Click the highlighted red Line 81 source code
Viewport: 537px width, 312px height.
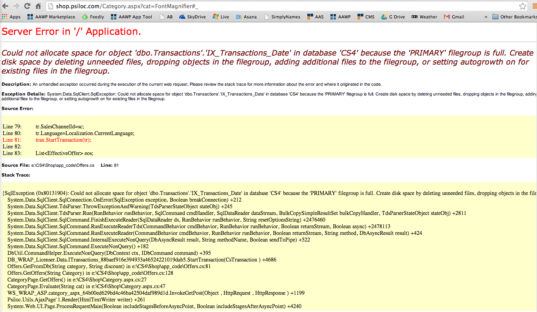click(x=63, y=140)
